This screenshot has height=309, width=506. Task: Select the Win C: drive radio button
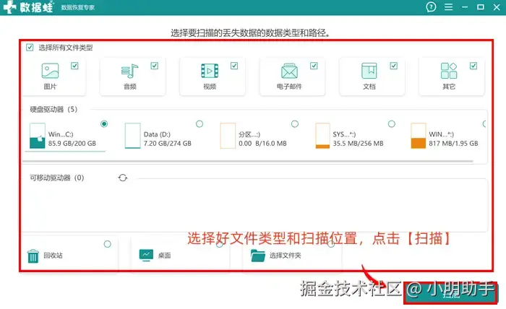(104, 123)
